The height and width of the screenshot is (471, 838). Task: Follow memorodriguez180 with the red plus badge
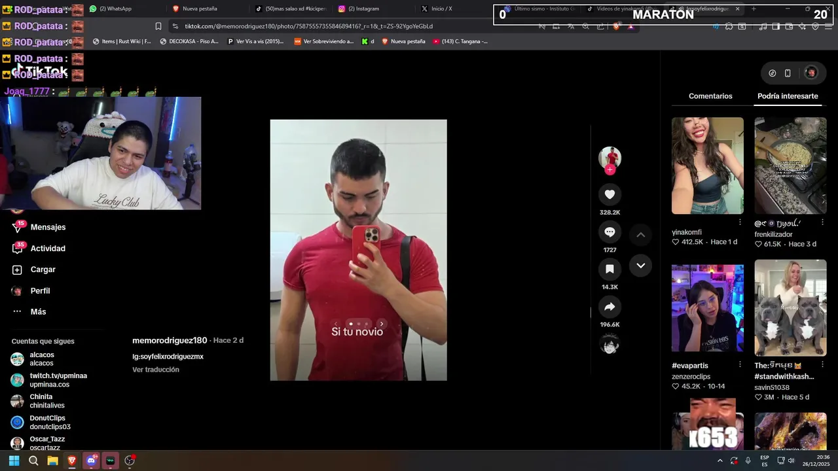(610, 170)
